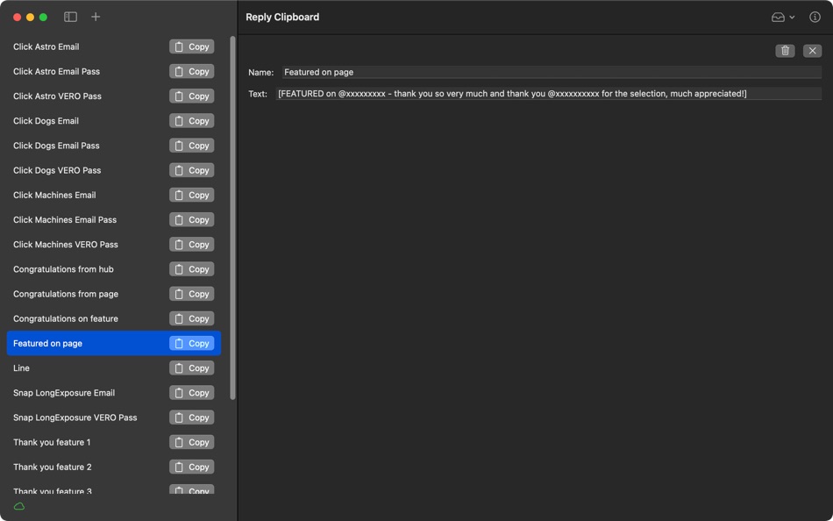The height and width of the screenshot is (521, 833).
Task: Toggle the sidebar visibility icon
Action: [x=69, y=16]
